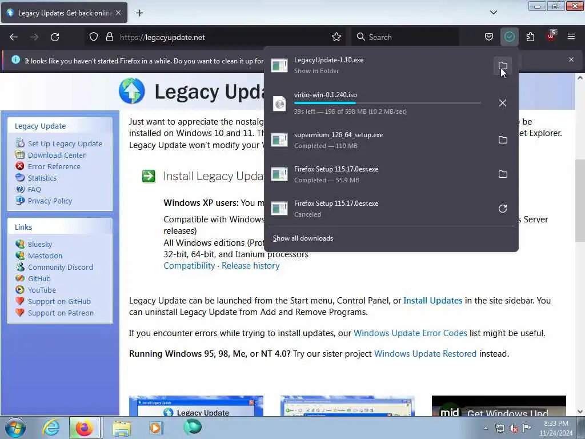This screenshot has width=585, height=439.
Task: Open the Extensions puzzle icon
Action: [x=530, y=37]
